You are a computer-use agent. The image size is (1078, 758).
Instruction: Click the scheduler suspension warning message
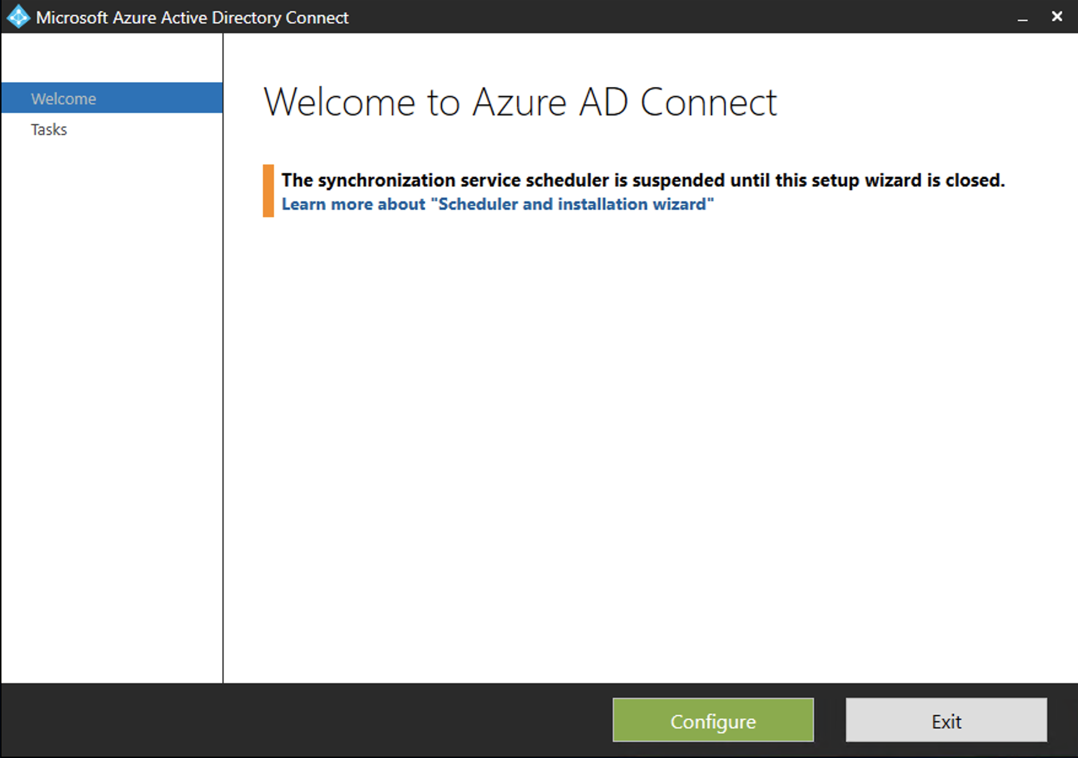642,180
